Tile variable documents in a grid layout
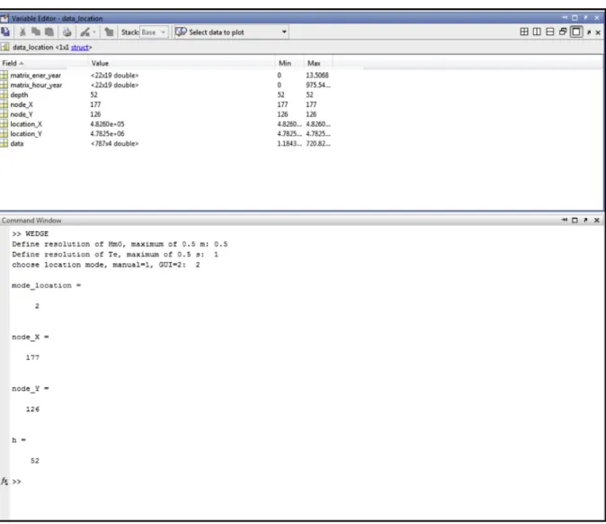Screen dimensions: 606x524 (x=524, y=32)
